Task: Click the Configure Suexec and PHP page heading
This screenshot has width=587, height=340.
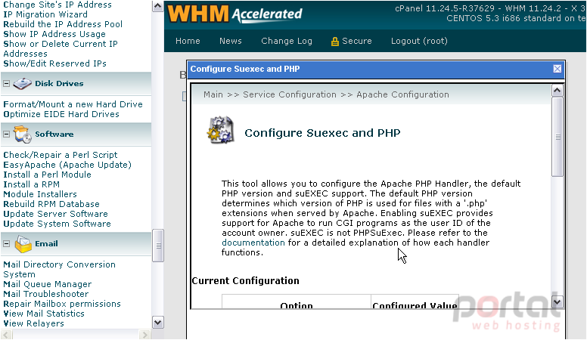Action: click(x=322, y=133)
